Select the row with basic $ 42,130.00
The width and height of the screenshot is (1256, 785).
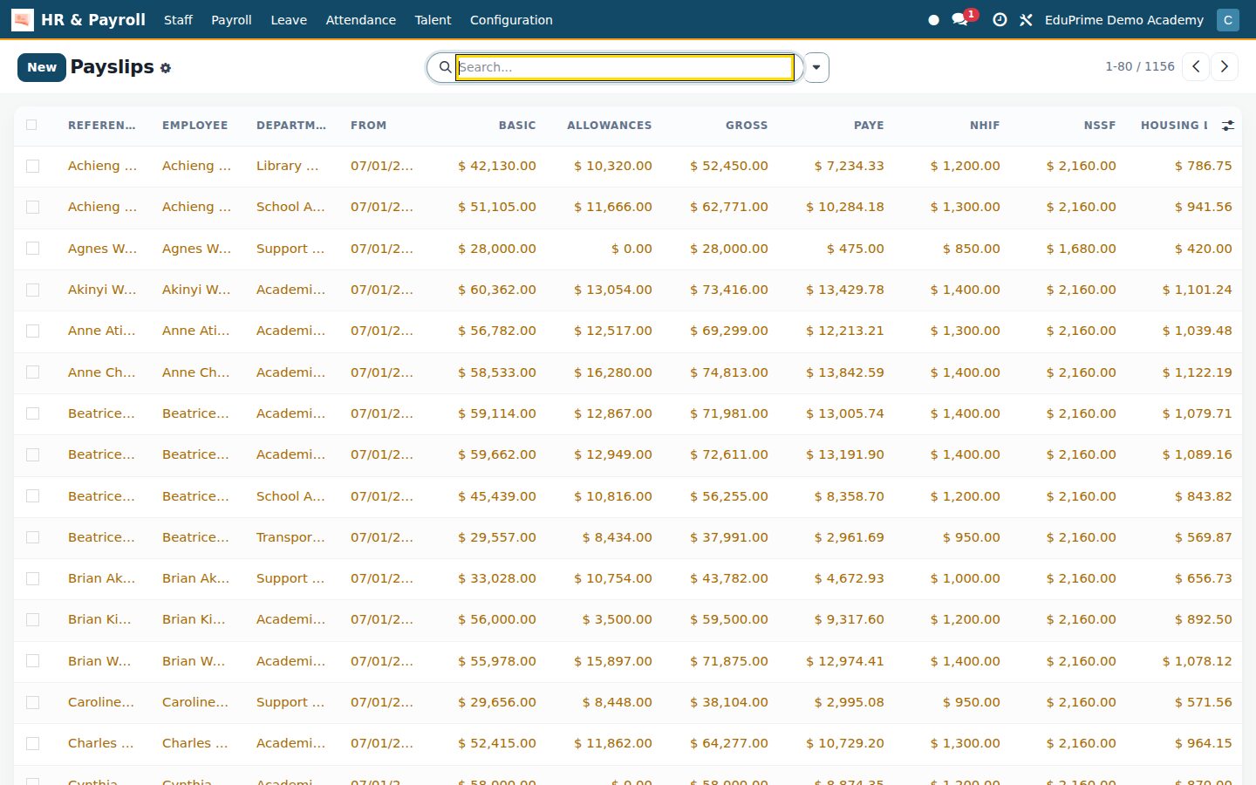(x=32, y=166)
